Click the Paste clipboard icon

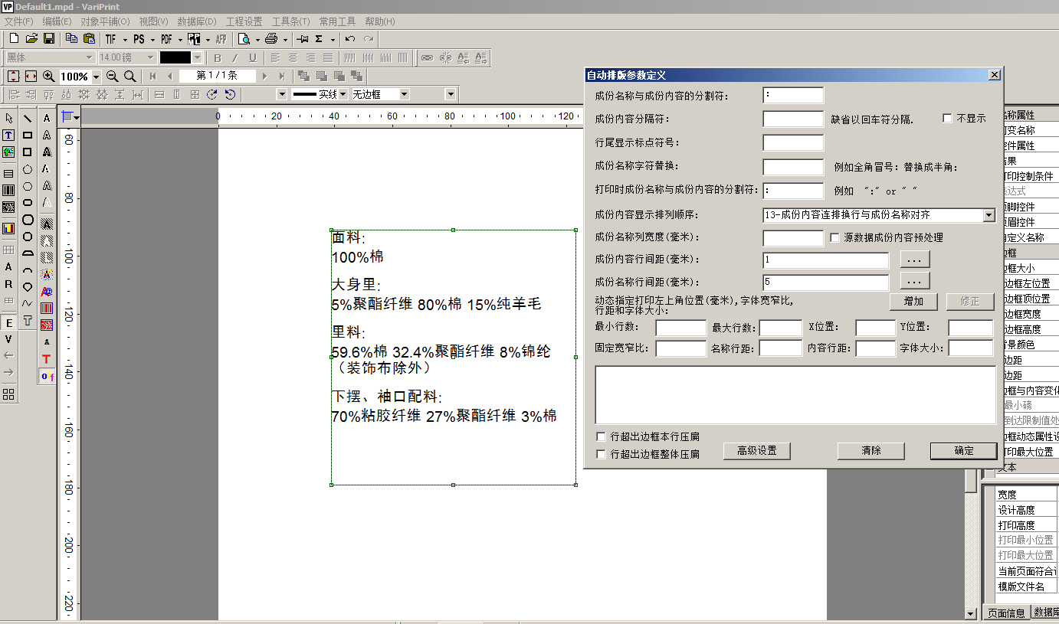point(89,39)
